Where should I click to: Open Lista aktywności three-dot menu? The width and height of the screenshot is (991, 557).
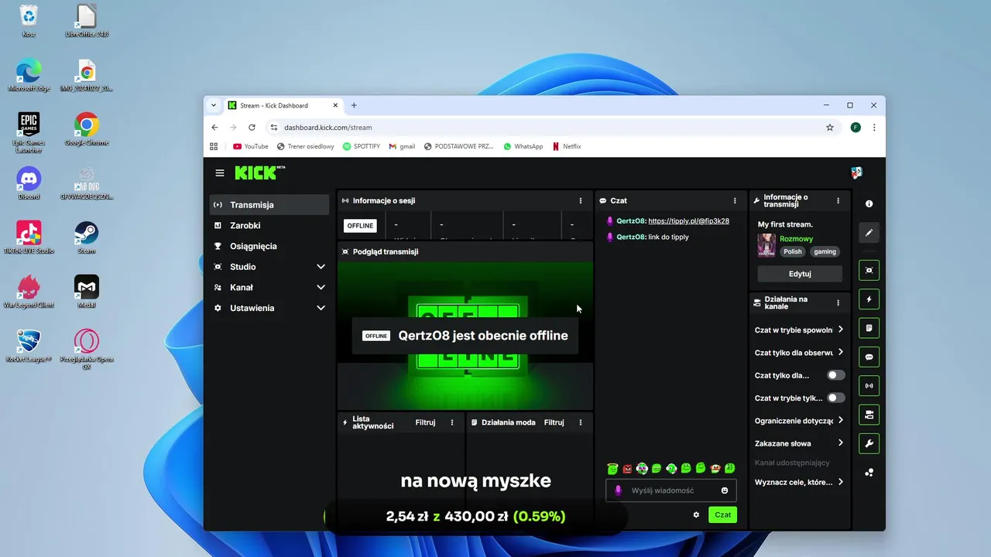pos(452,422)
